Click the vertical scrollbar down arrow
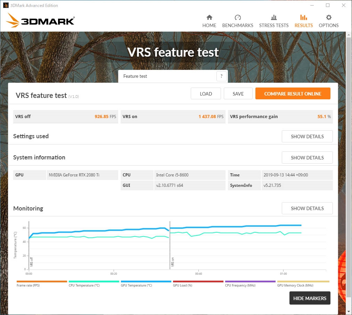Image resolution: width=352 pixels, height=315 pixels. 349,312
